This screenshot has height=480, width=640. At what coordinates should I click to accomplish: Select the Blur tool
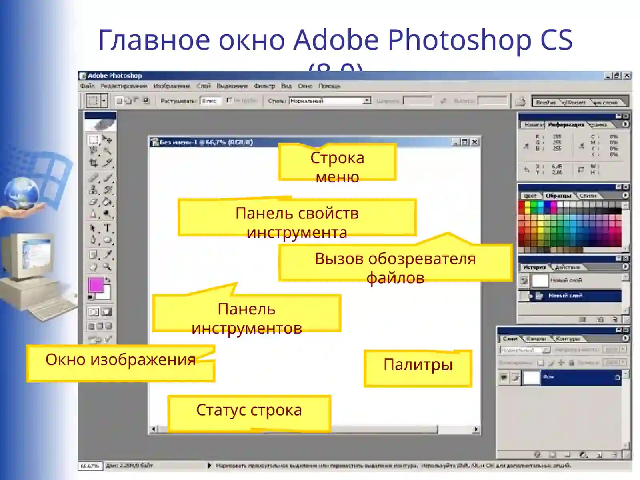pos(93,214)
